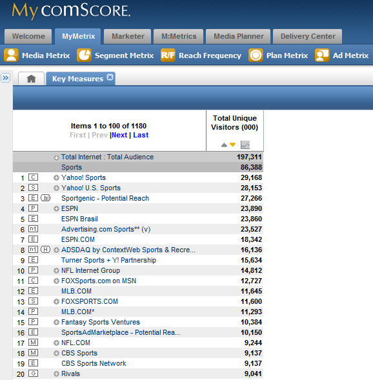Expand the Yahoo! Sports row
Image resolution: width=373 pixels, height=380 pixels.
(56, 178)
